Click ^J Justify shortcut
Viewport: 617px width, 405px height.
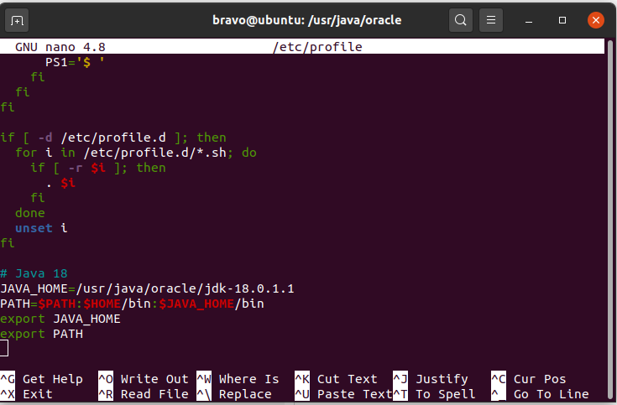(431, 379)
